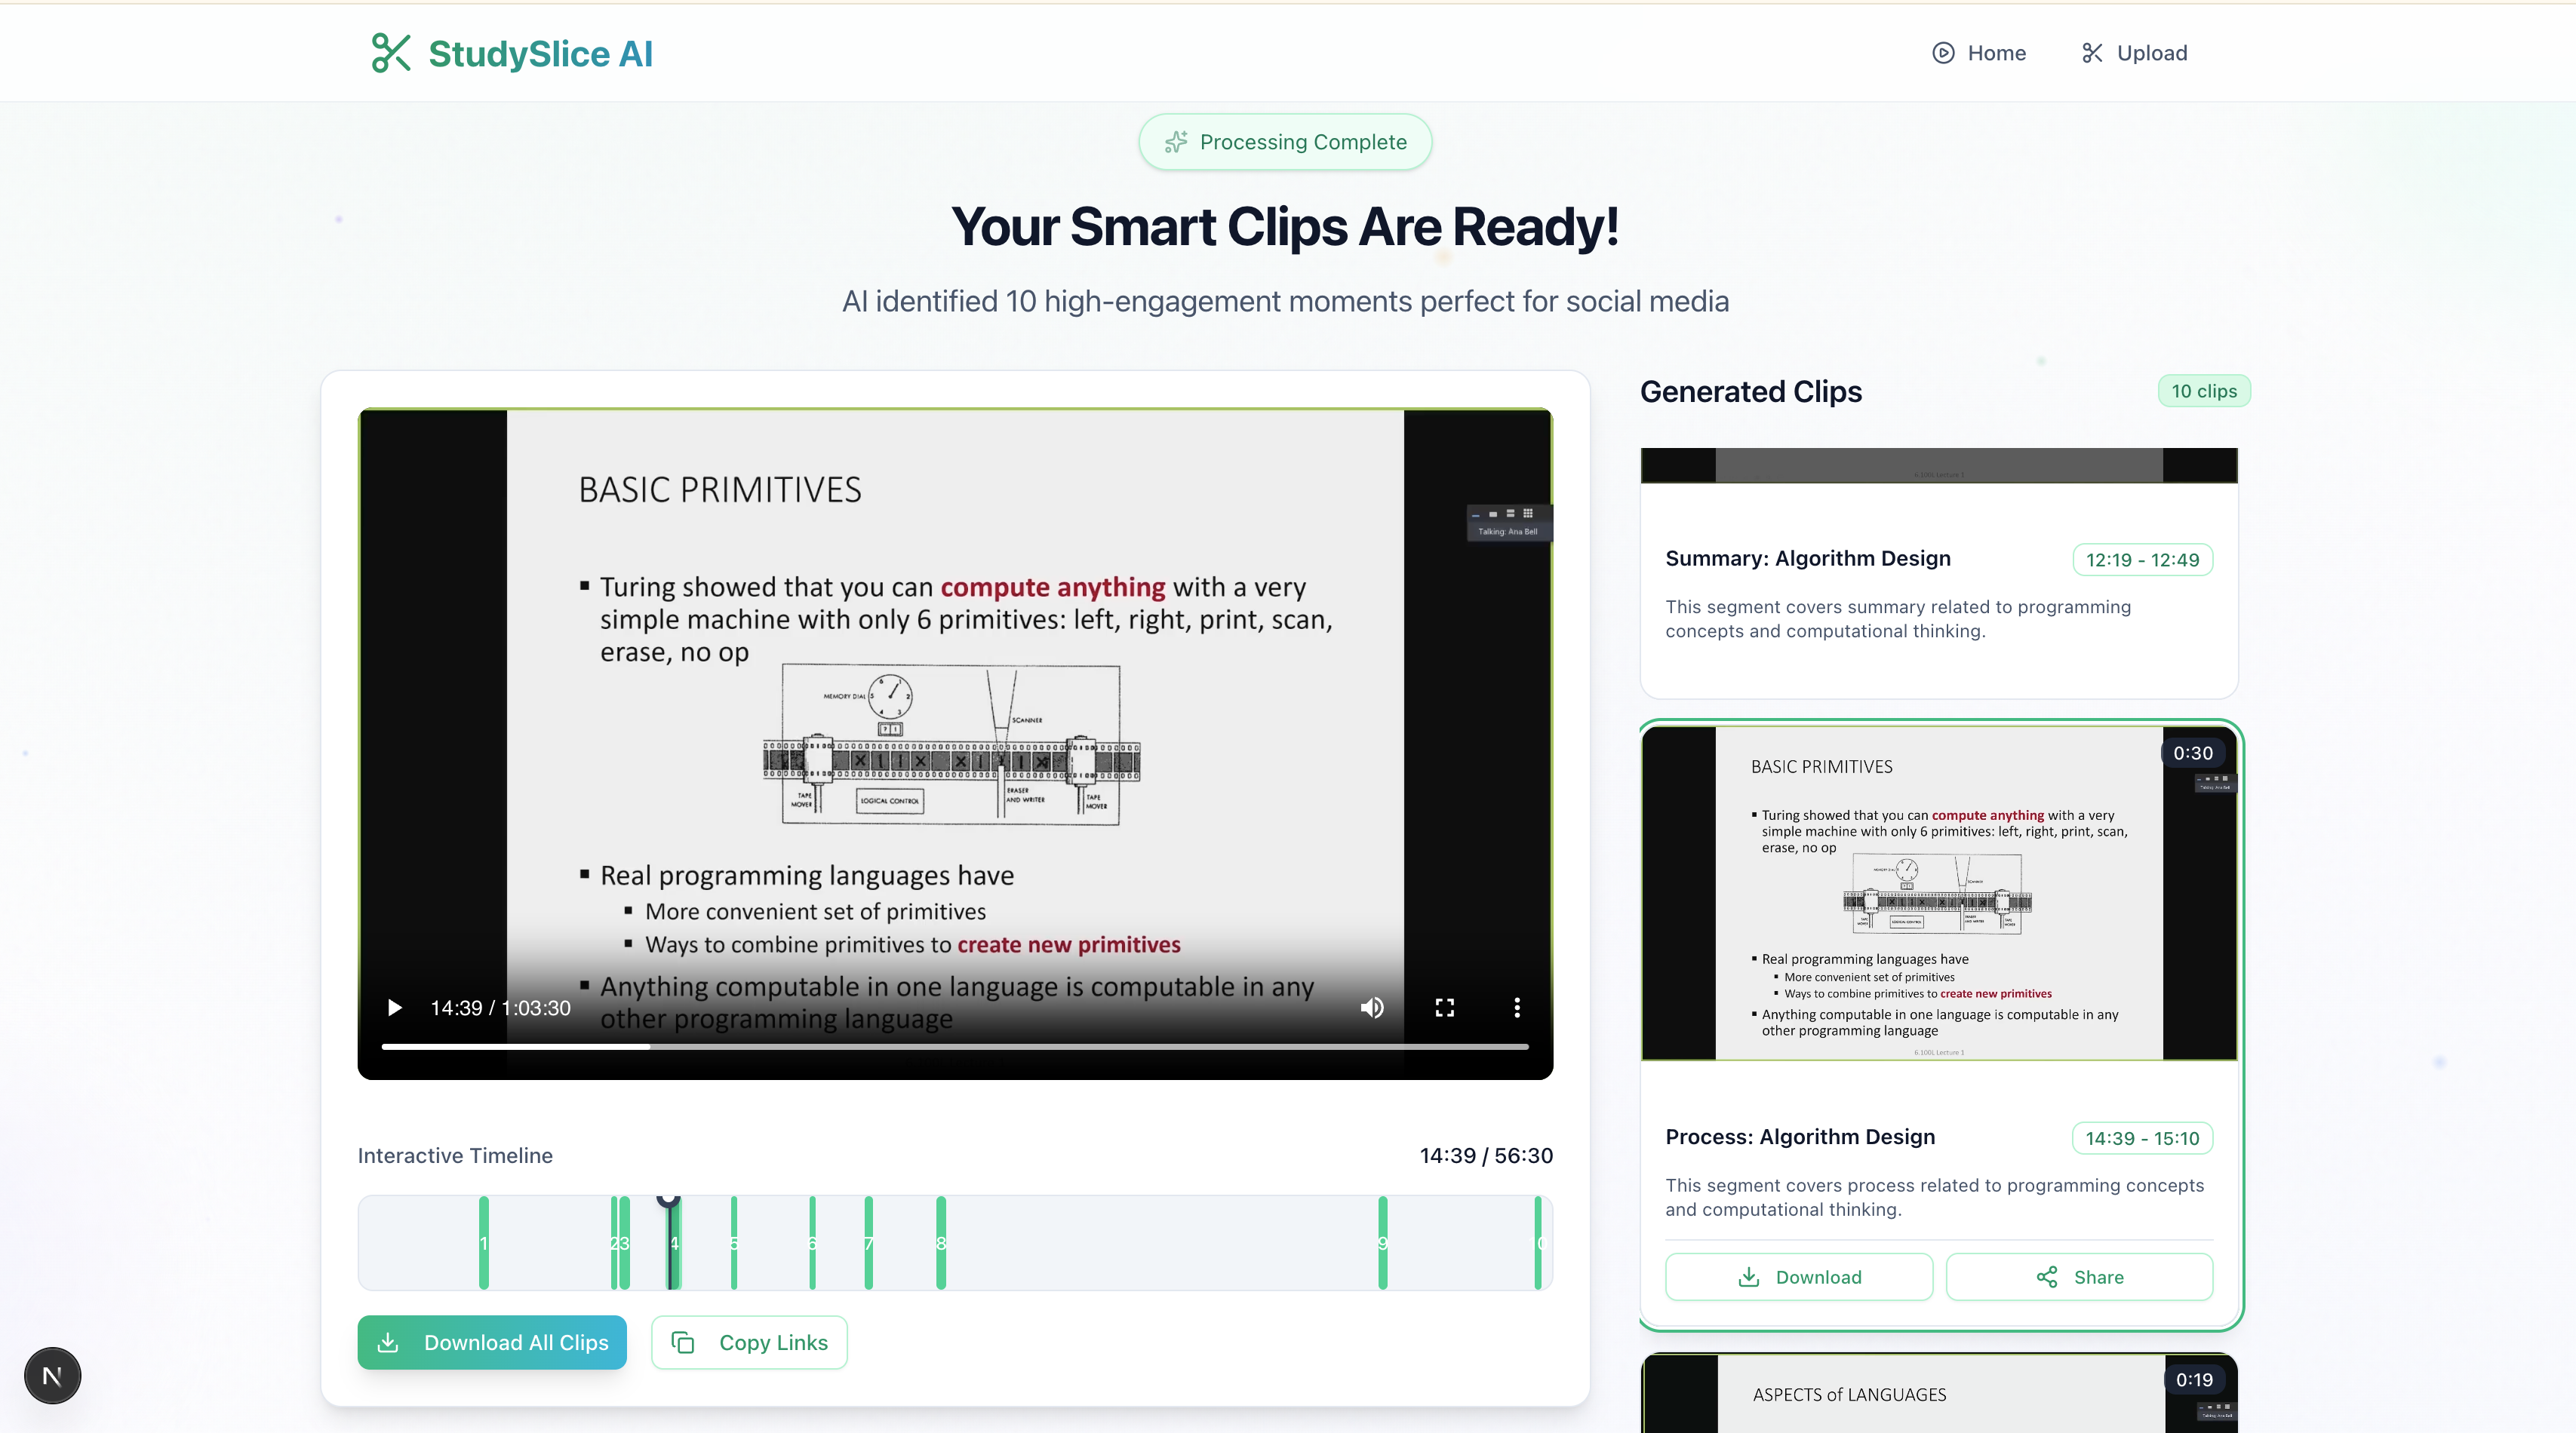Jump to timeline marker 1
Viewport: 2576px width, 1433px height.
pos(484,1242)
